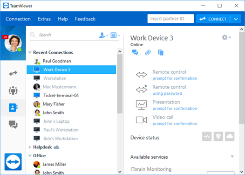The width and height of the screenshot is (245, 175).
Task: Open the gear settings dropdown for Work Device 3
Action: (x=226, y=37)
